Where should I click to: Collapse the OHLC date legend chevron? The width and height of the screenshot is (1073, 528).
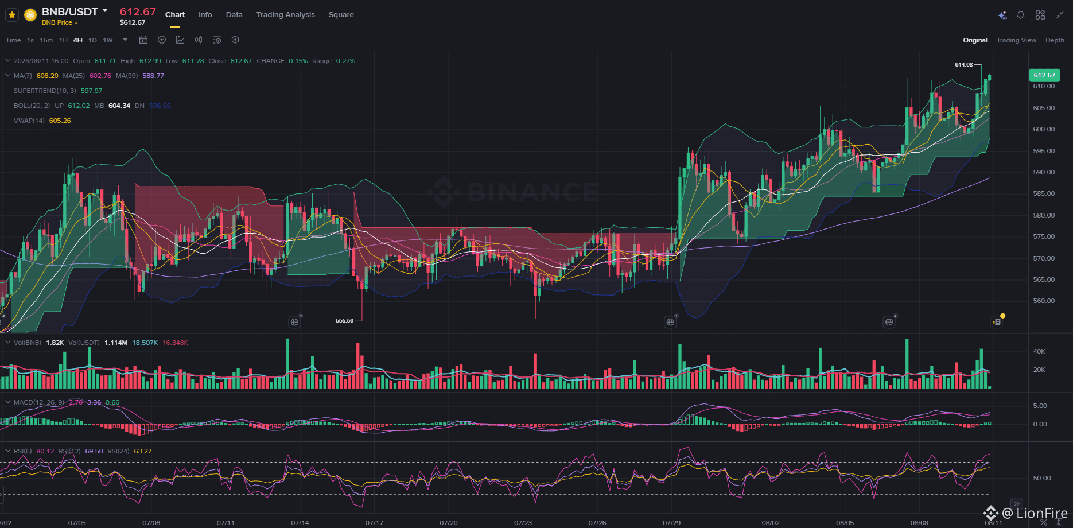click(8, 61)
